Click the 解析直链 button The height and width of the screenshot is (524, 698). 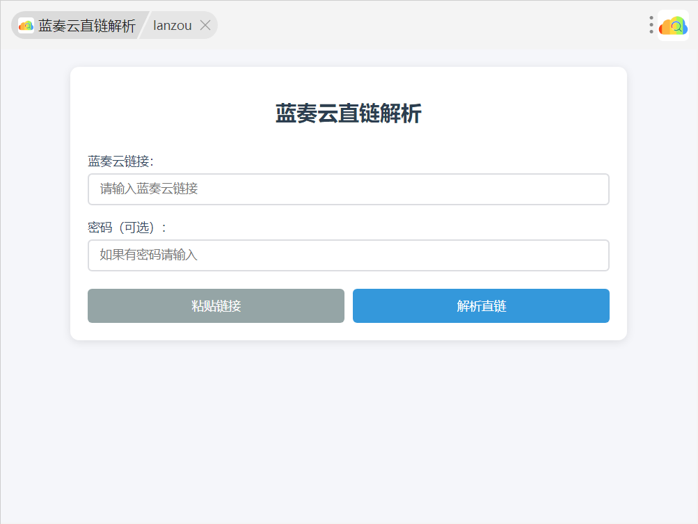[481, 306]
